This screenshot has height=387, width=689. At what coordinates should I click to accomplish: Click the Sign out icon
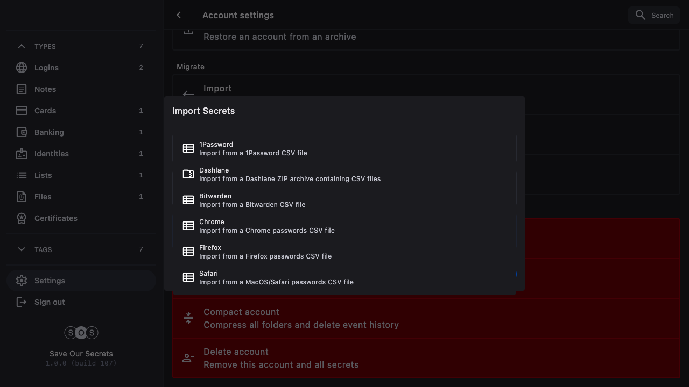(22, 302)
